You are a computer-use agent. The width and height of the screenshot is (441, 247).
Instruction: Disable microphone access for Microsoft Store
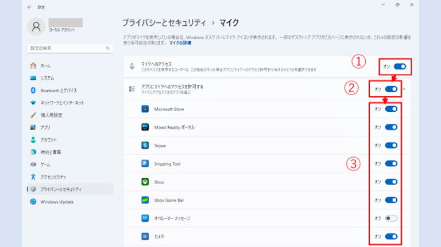[391, 109]
